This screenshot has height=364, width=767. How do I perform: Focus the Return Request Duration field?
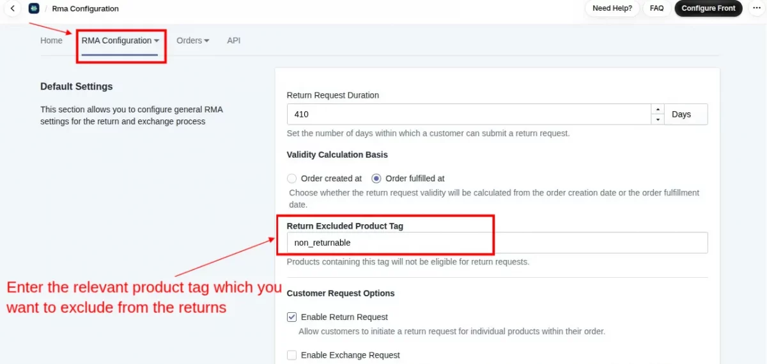click(x=469, y=114)
